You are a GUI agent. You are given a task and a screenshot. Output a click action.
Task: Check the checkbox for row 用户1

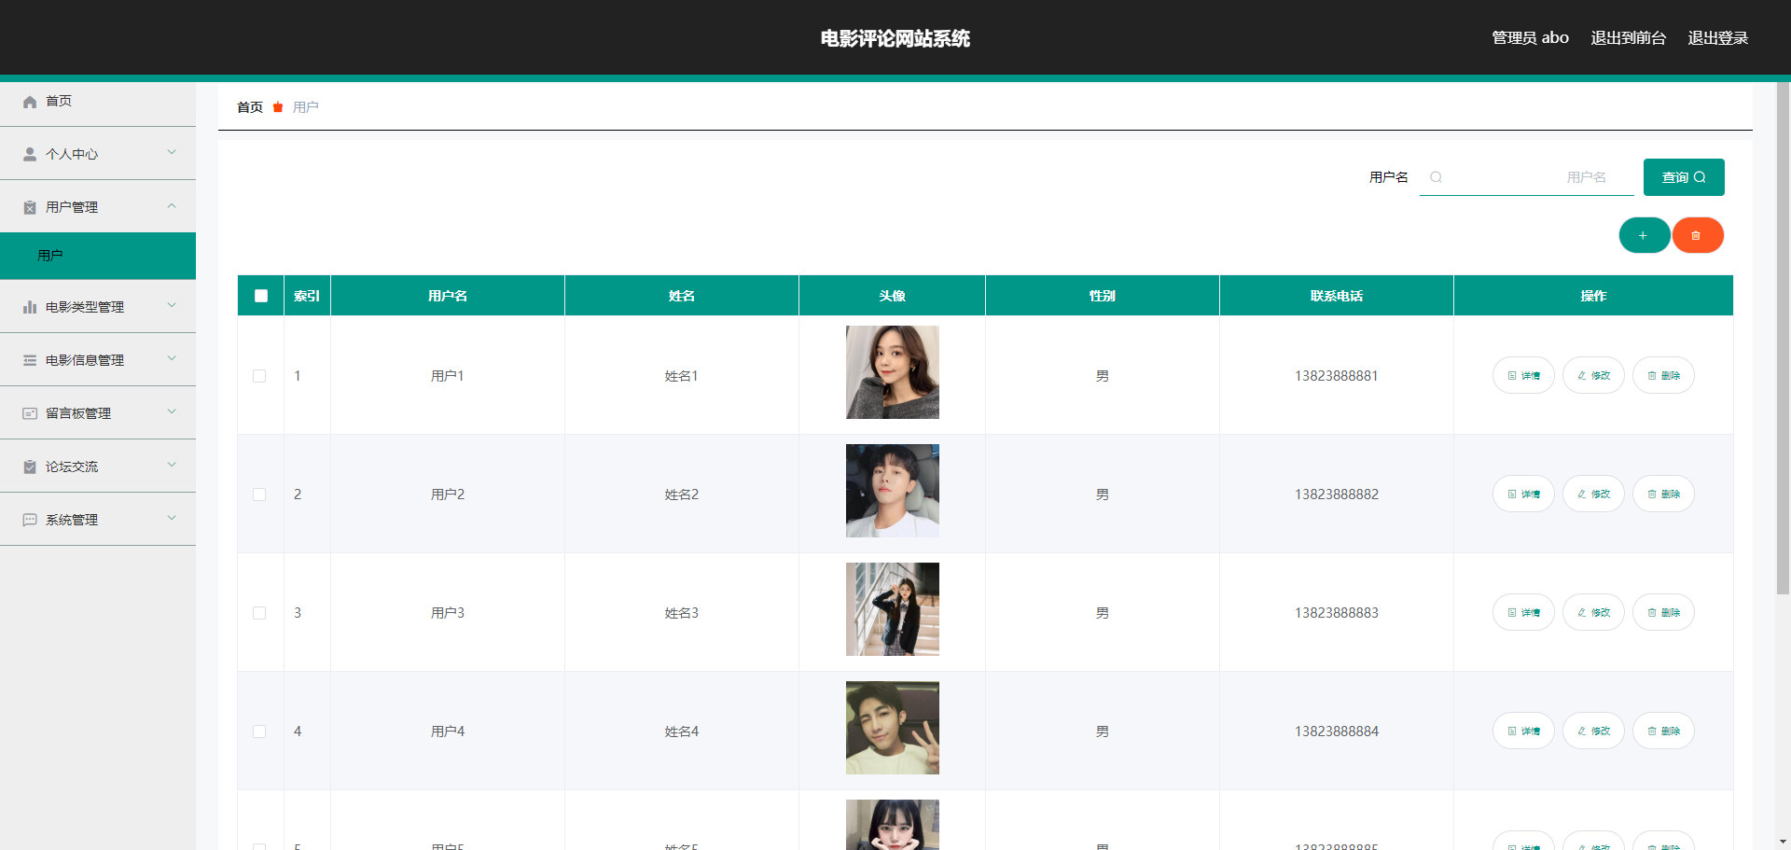[x=259, y=376]
